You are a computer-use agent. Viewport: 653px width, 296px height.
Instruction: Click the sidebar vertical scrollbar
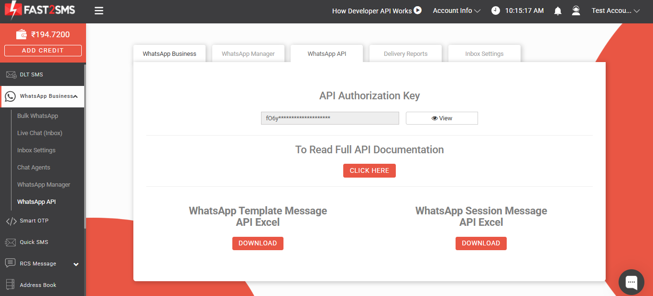pyautogui.click(x=85, y=146)
